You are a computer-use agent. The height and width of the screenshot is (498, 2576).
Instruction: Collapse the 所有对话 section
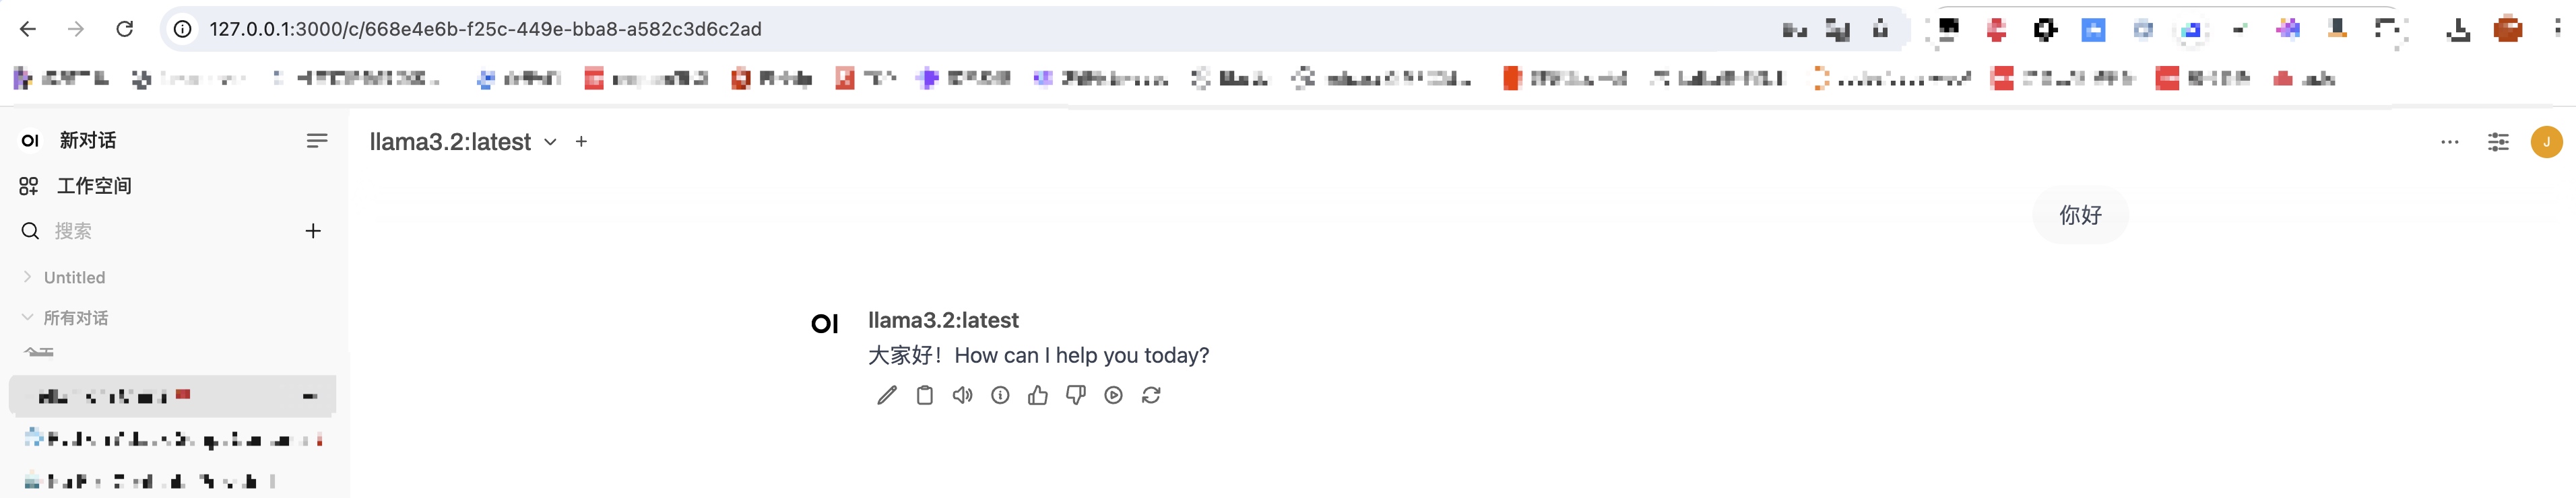(x=28, y=317)
